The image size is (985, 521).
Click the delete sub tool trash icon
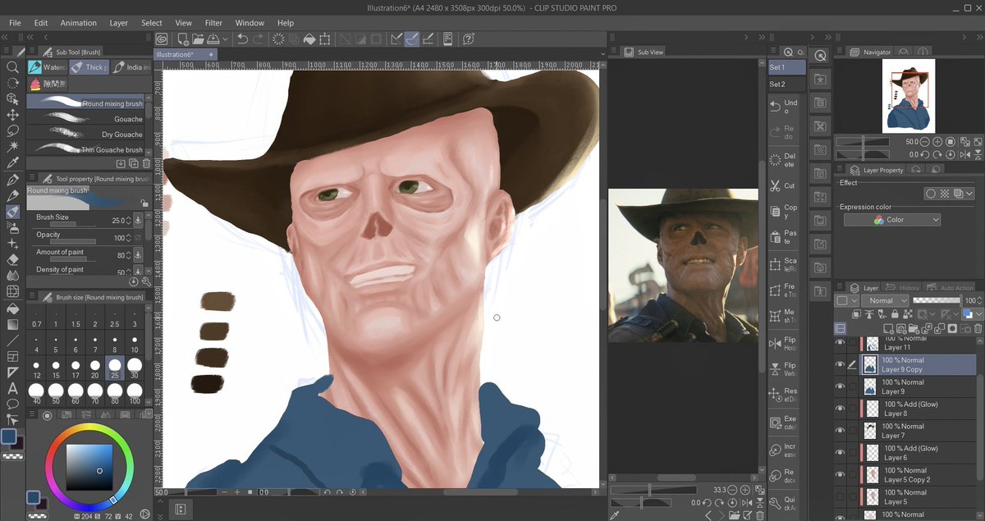146,164
